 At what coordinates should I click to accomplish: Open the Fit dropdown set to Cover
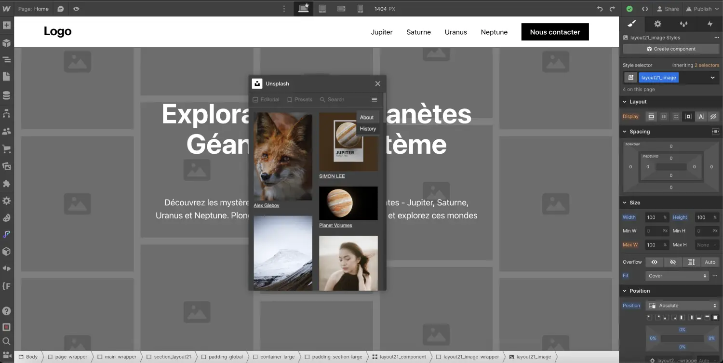coord(677,275)
